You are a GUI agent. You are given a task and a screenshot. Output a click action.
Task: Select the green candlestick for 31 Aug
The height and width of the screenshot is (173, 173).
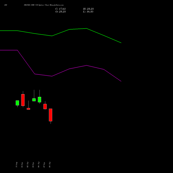pyautogui.click(x=17, y=103)
